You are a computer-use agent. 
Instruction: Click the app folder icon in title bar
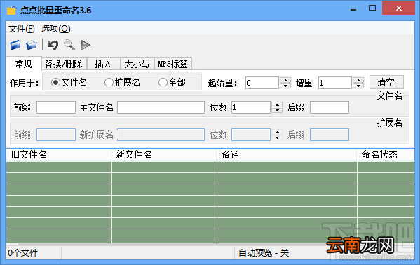click(11, 11)
